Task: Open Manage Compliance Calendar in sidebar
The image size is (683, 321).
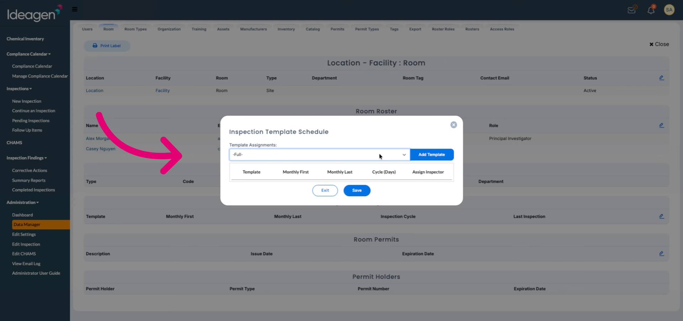Action: [x=40, y=76]
